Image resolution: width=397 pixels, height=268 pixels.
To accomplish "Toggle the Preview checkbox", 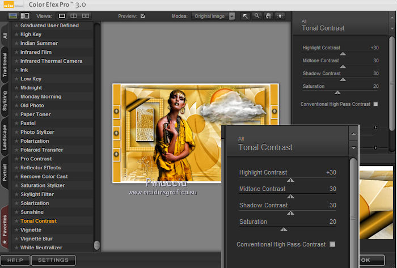I will coord(143,16).
